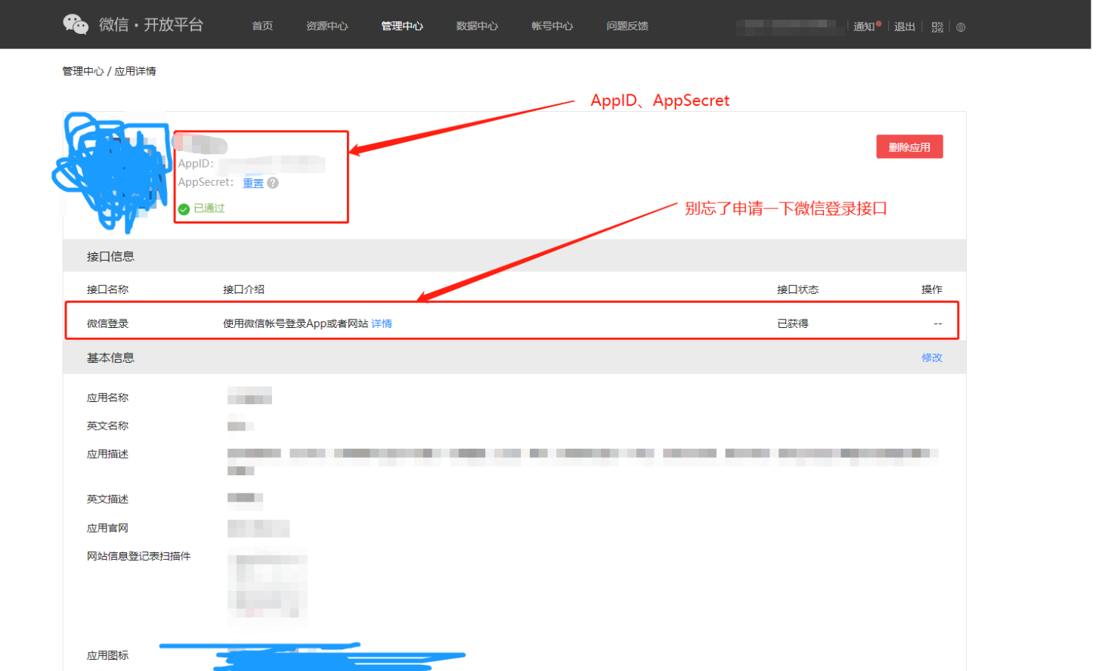Click the 微信登录 interface name cell
Image resolution: width=1096 pixels, height=671 pixels.
[107, 323]
